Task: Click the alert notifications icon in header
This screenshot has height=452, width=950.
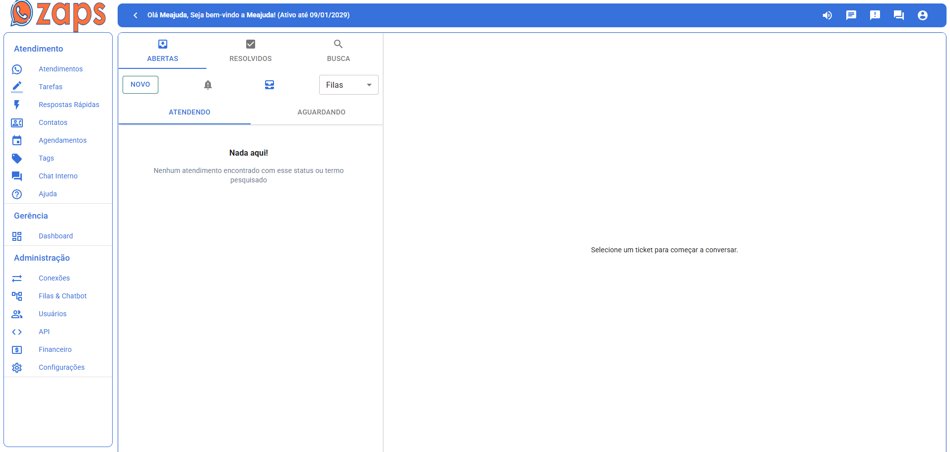Action: pos(875,15)
